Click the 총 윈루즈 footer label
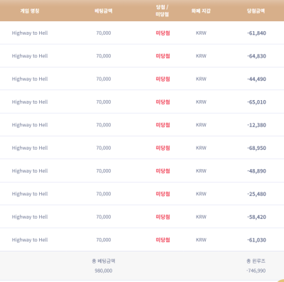Viewport: 284px width, 282px height. click(256, 261)
